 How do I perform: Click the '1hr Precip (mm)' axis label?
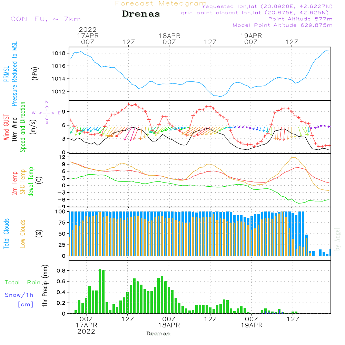click(45, 286)
